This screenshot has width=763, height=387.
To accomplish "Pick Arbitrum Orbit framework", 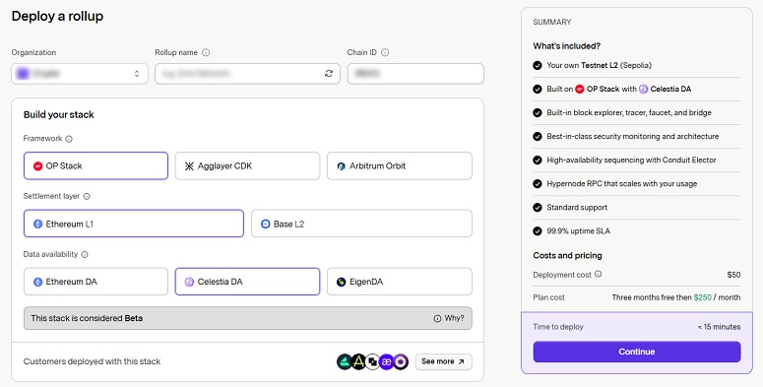I will pos(400,166).
